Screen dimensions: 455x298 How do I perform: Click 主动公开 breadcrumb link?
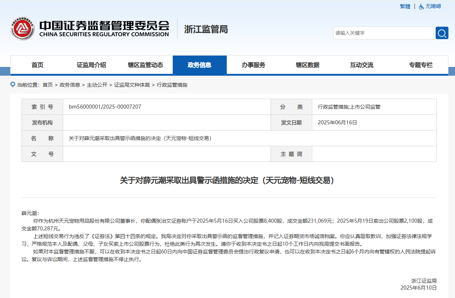coord(97,85)
